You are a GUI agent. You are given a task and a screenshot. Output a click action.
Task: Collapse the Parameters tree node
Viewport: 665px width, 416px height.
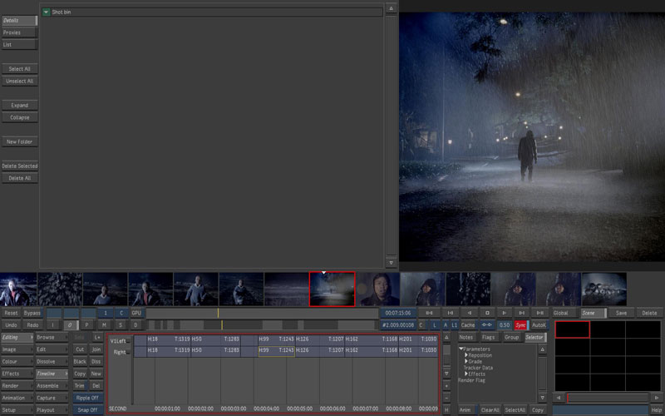pyautogui.click(x=461, y=349)
